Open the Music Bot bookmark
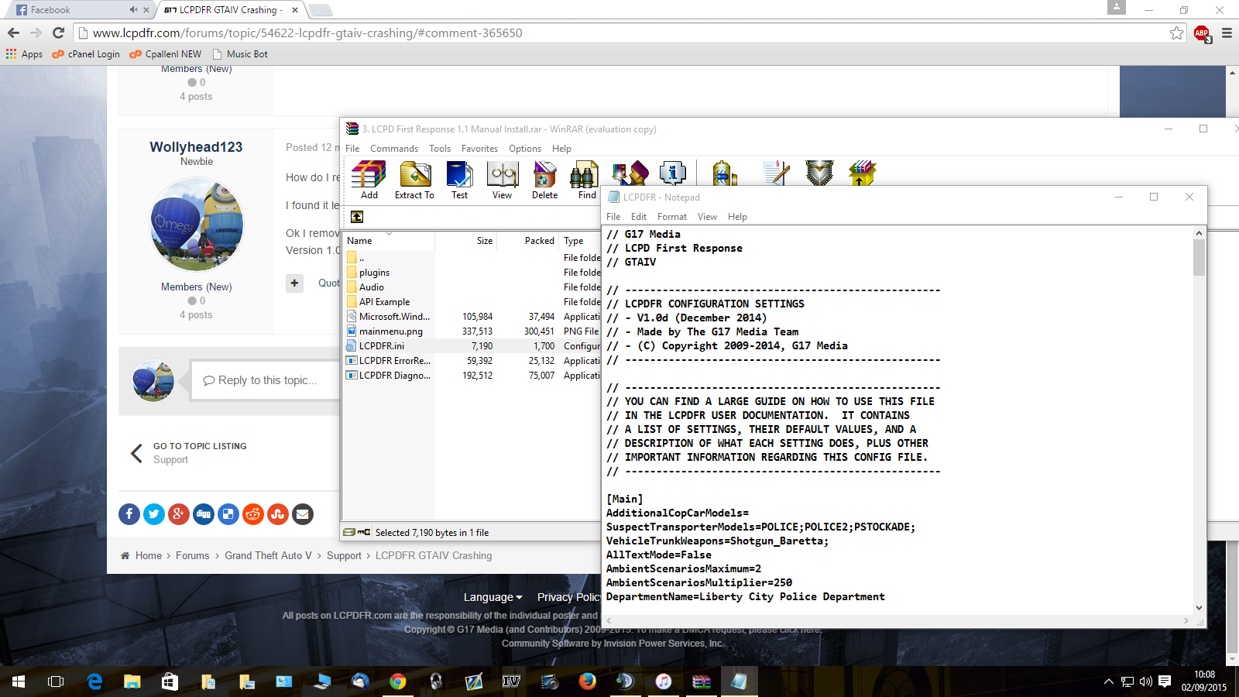The image size is (1239, 697). click(x=240, y=54)
